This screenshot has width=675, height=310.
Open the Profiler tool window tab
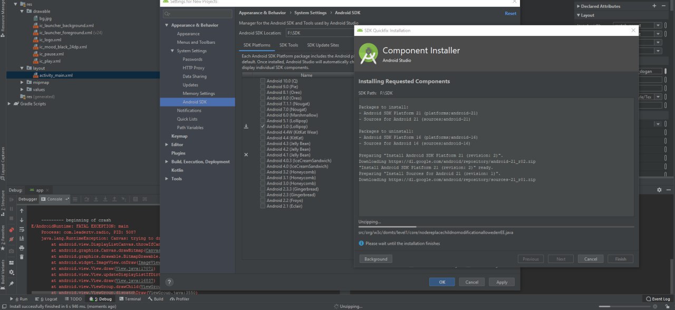point(179,299)
